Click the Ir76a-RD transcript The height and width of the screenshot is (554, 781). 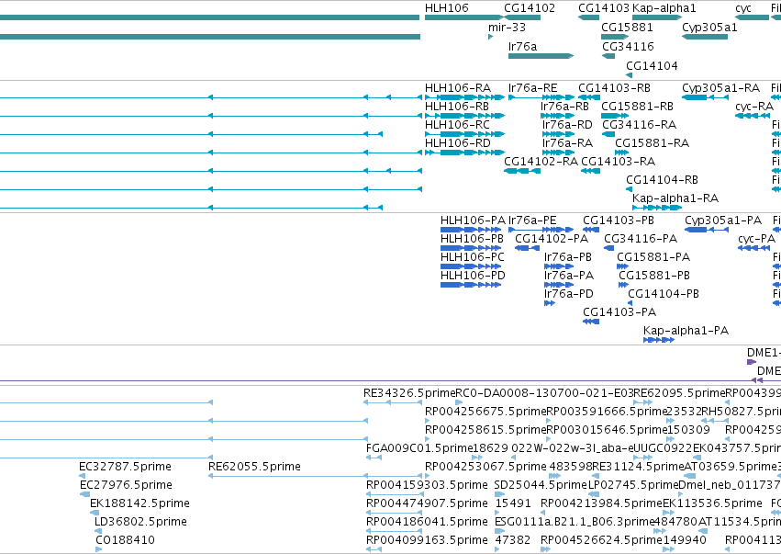click(558, 134)
